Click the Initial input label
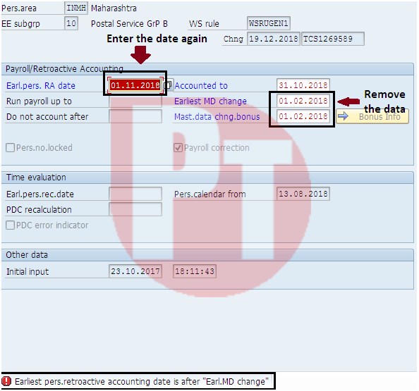Screen dimensions: 419x391 click(x=28, y=272)
